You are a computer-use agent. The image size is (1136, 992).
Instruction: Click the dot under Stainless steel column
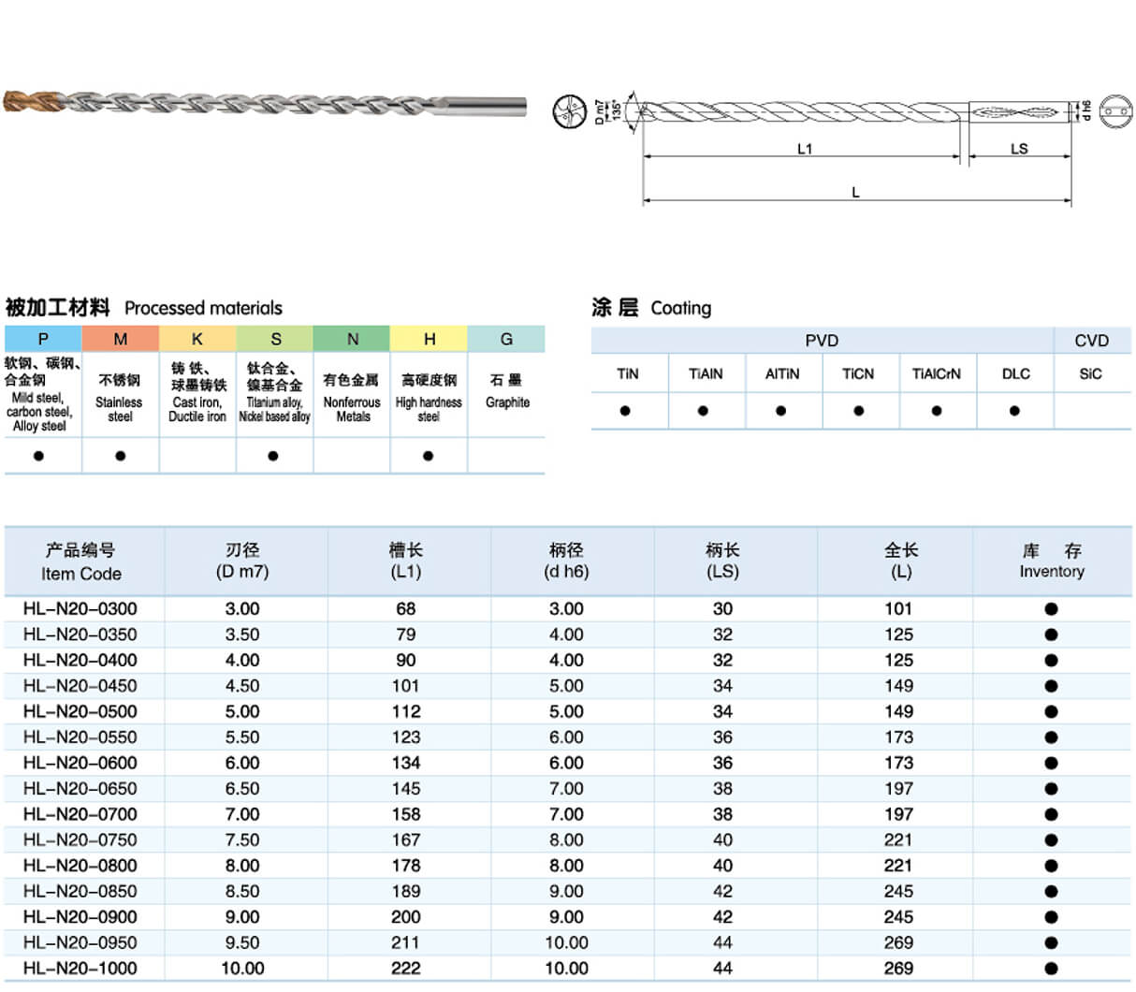click(120, 456)
